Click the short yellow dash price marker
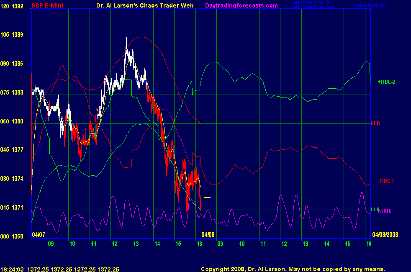This screenshot has width=411, height=272. click(207, 198)
